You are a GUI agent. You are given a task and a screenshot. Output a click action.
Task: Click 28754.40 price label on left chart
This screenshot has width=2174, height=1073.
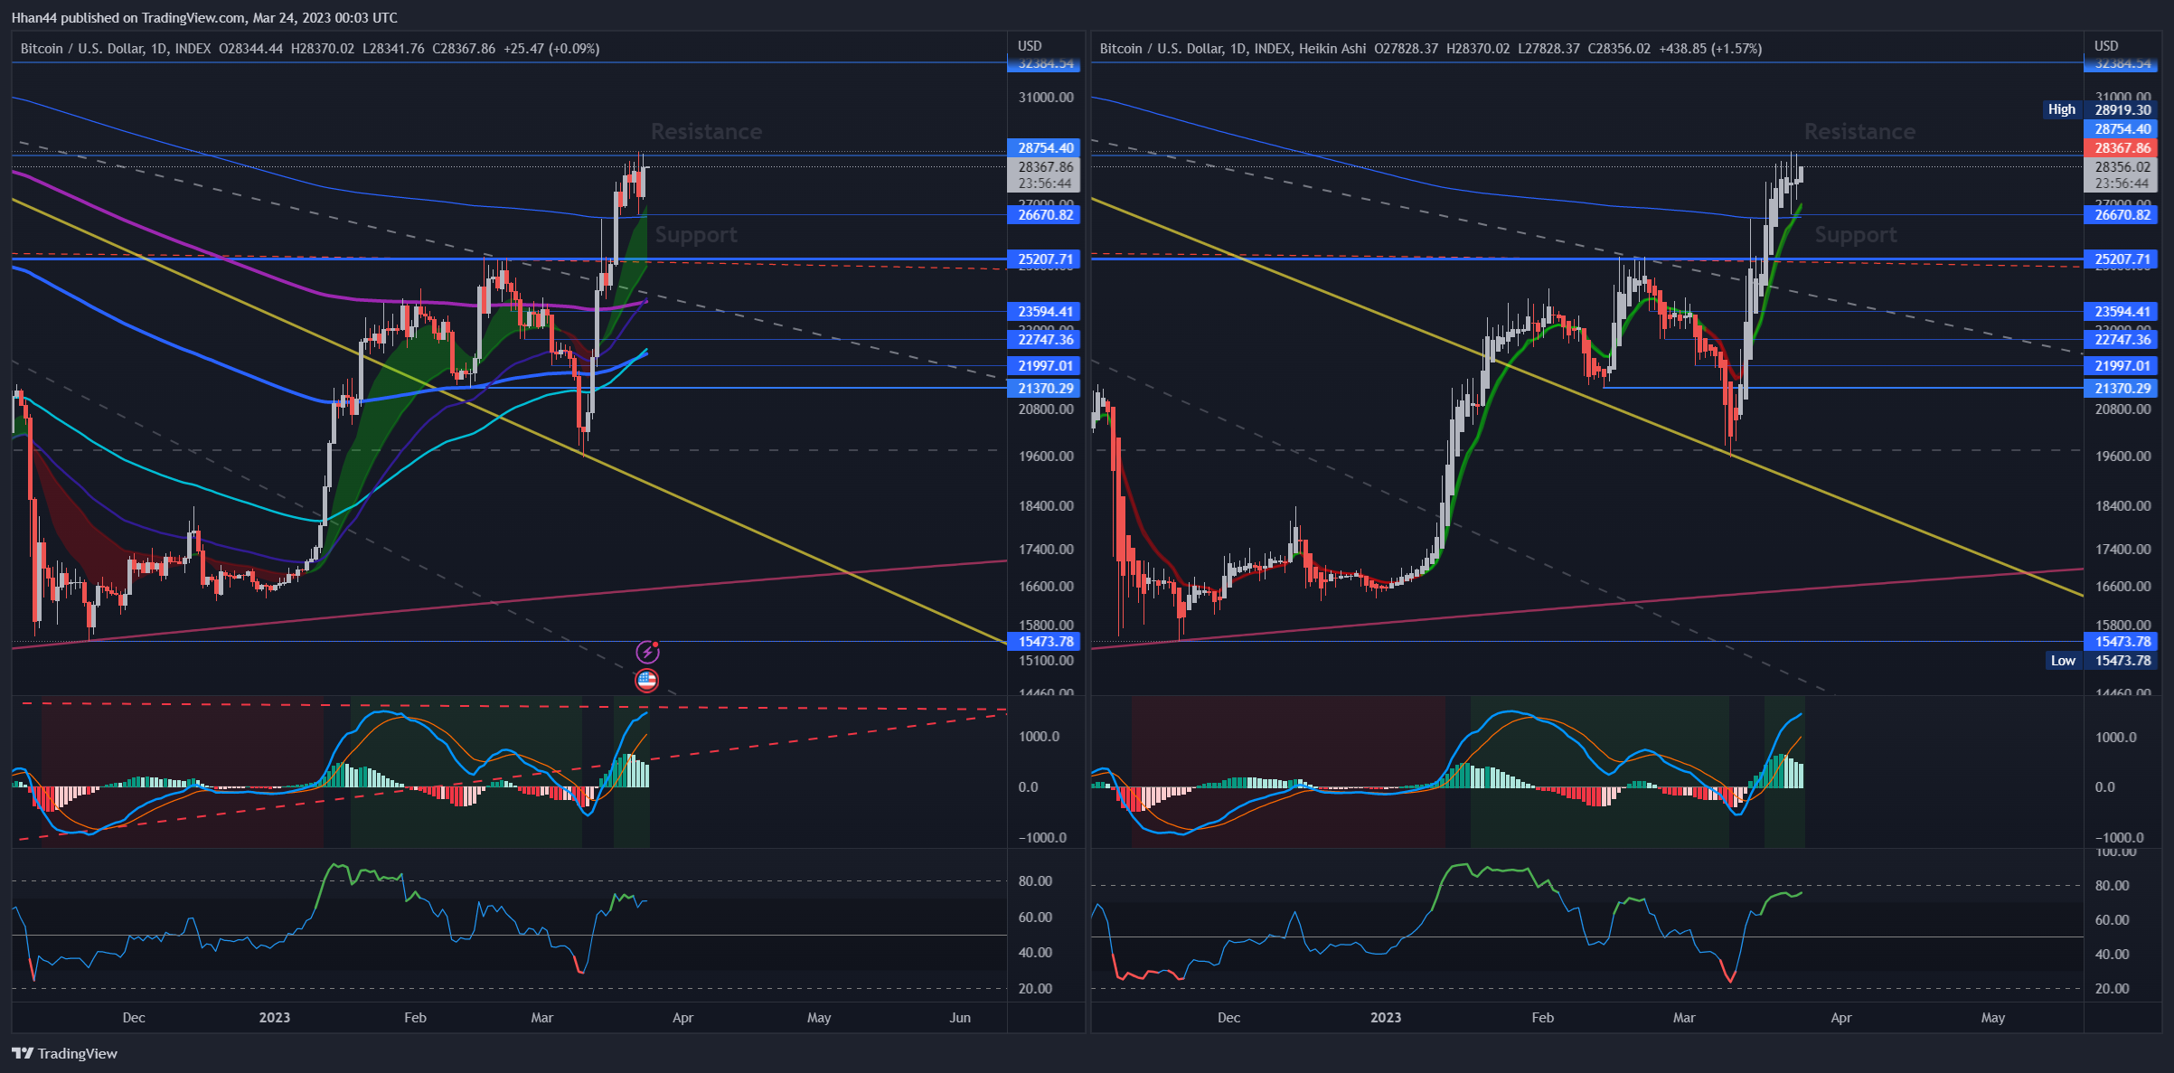[1046, 148]
